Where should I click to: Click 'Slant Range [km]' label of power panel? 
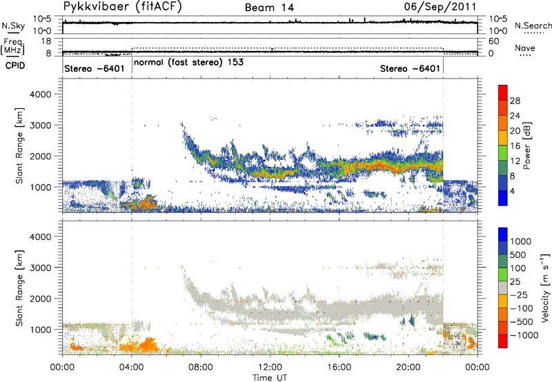[x=19, y=145]
